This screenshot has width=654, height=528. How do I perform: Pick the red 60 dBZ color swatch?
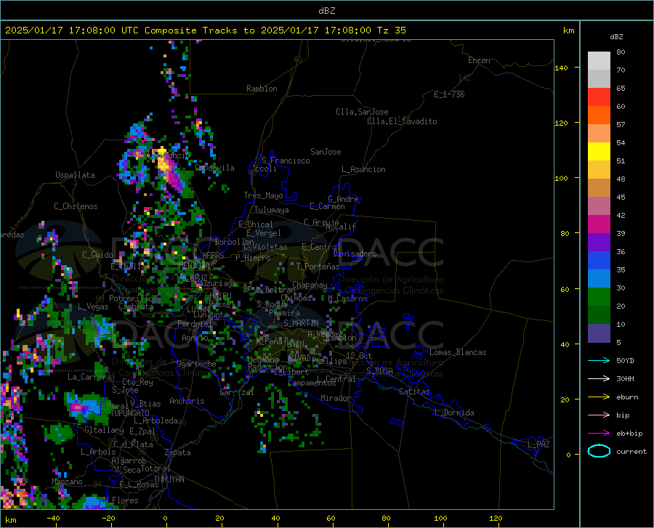coord(599,97)
